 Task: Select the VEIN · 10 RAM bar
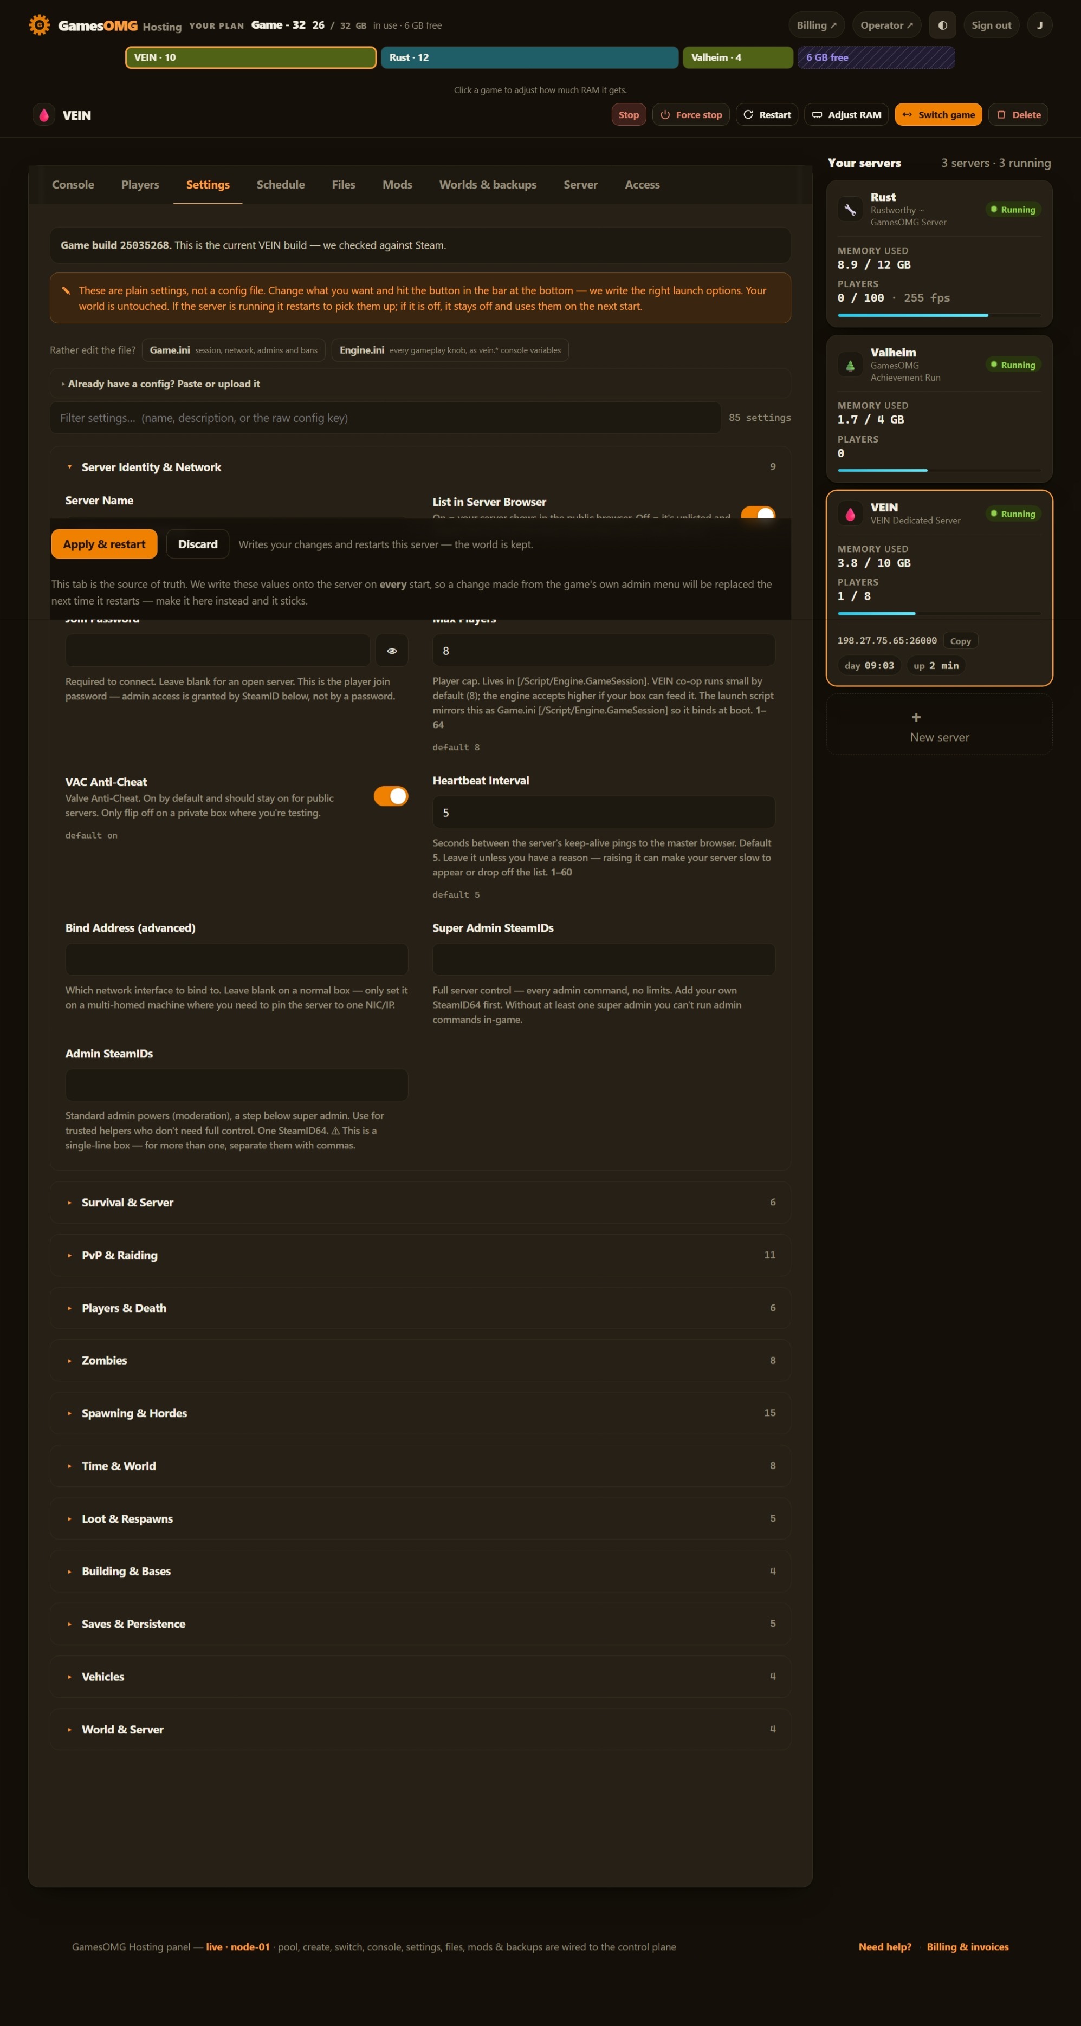tap(251, 57)
